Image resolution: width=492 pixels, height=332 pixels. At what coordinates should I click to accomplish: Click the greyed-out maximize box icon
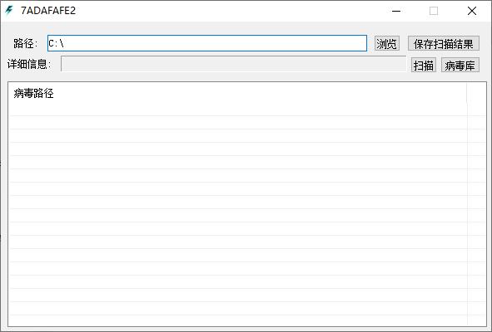pyautogui.click(x=434, y=11)
